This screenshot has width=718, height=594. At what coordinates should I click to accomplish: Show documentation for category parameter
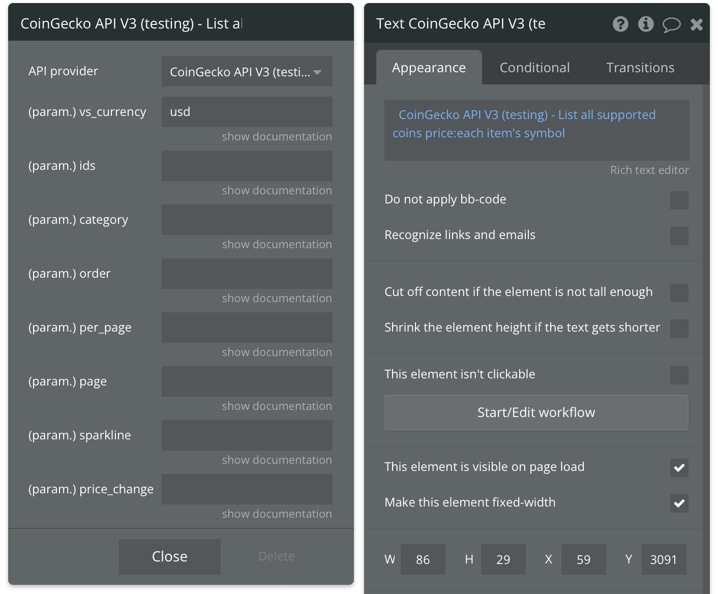click(x=277, y=245)
